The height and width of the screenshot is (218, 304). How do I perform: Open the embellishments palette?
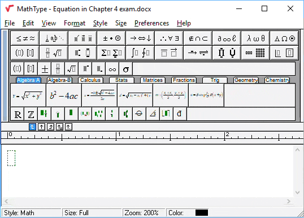point(82,38)
